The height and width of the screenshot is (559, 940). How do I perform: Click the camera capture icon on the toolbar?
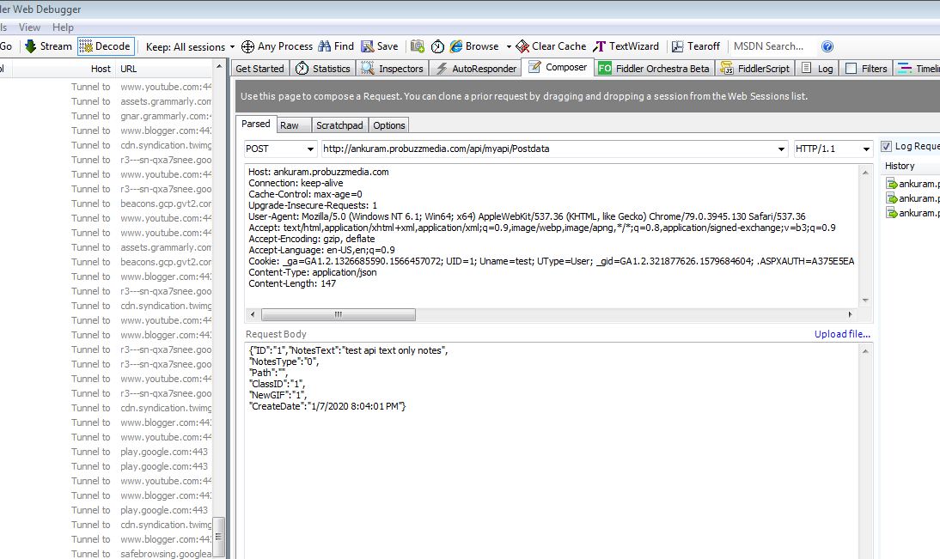tap(418, 46)
